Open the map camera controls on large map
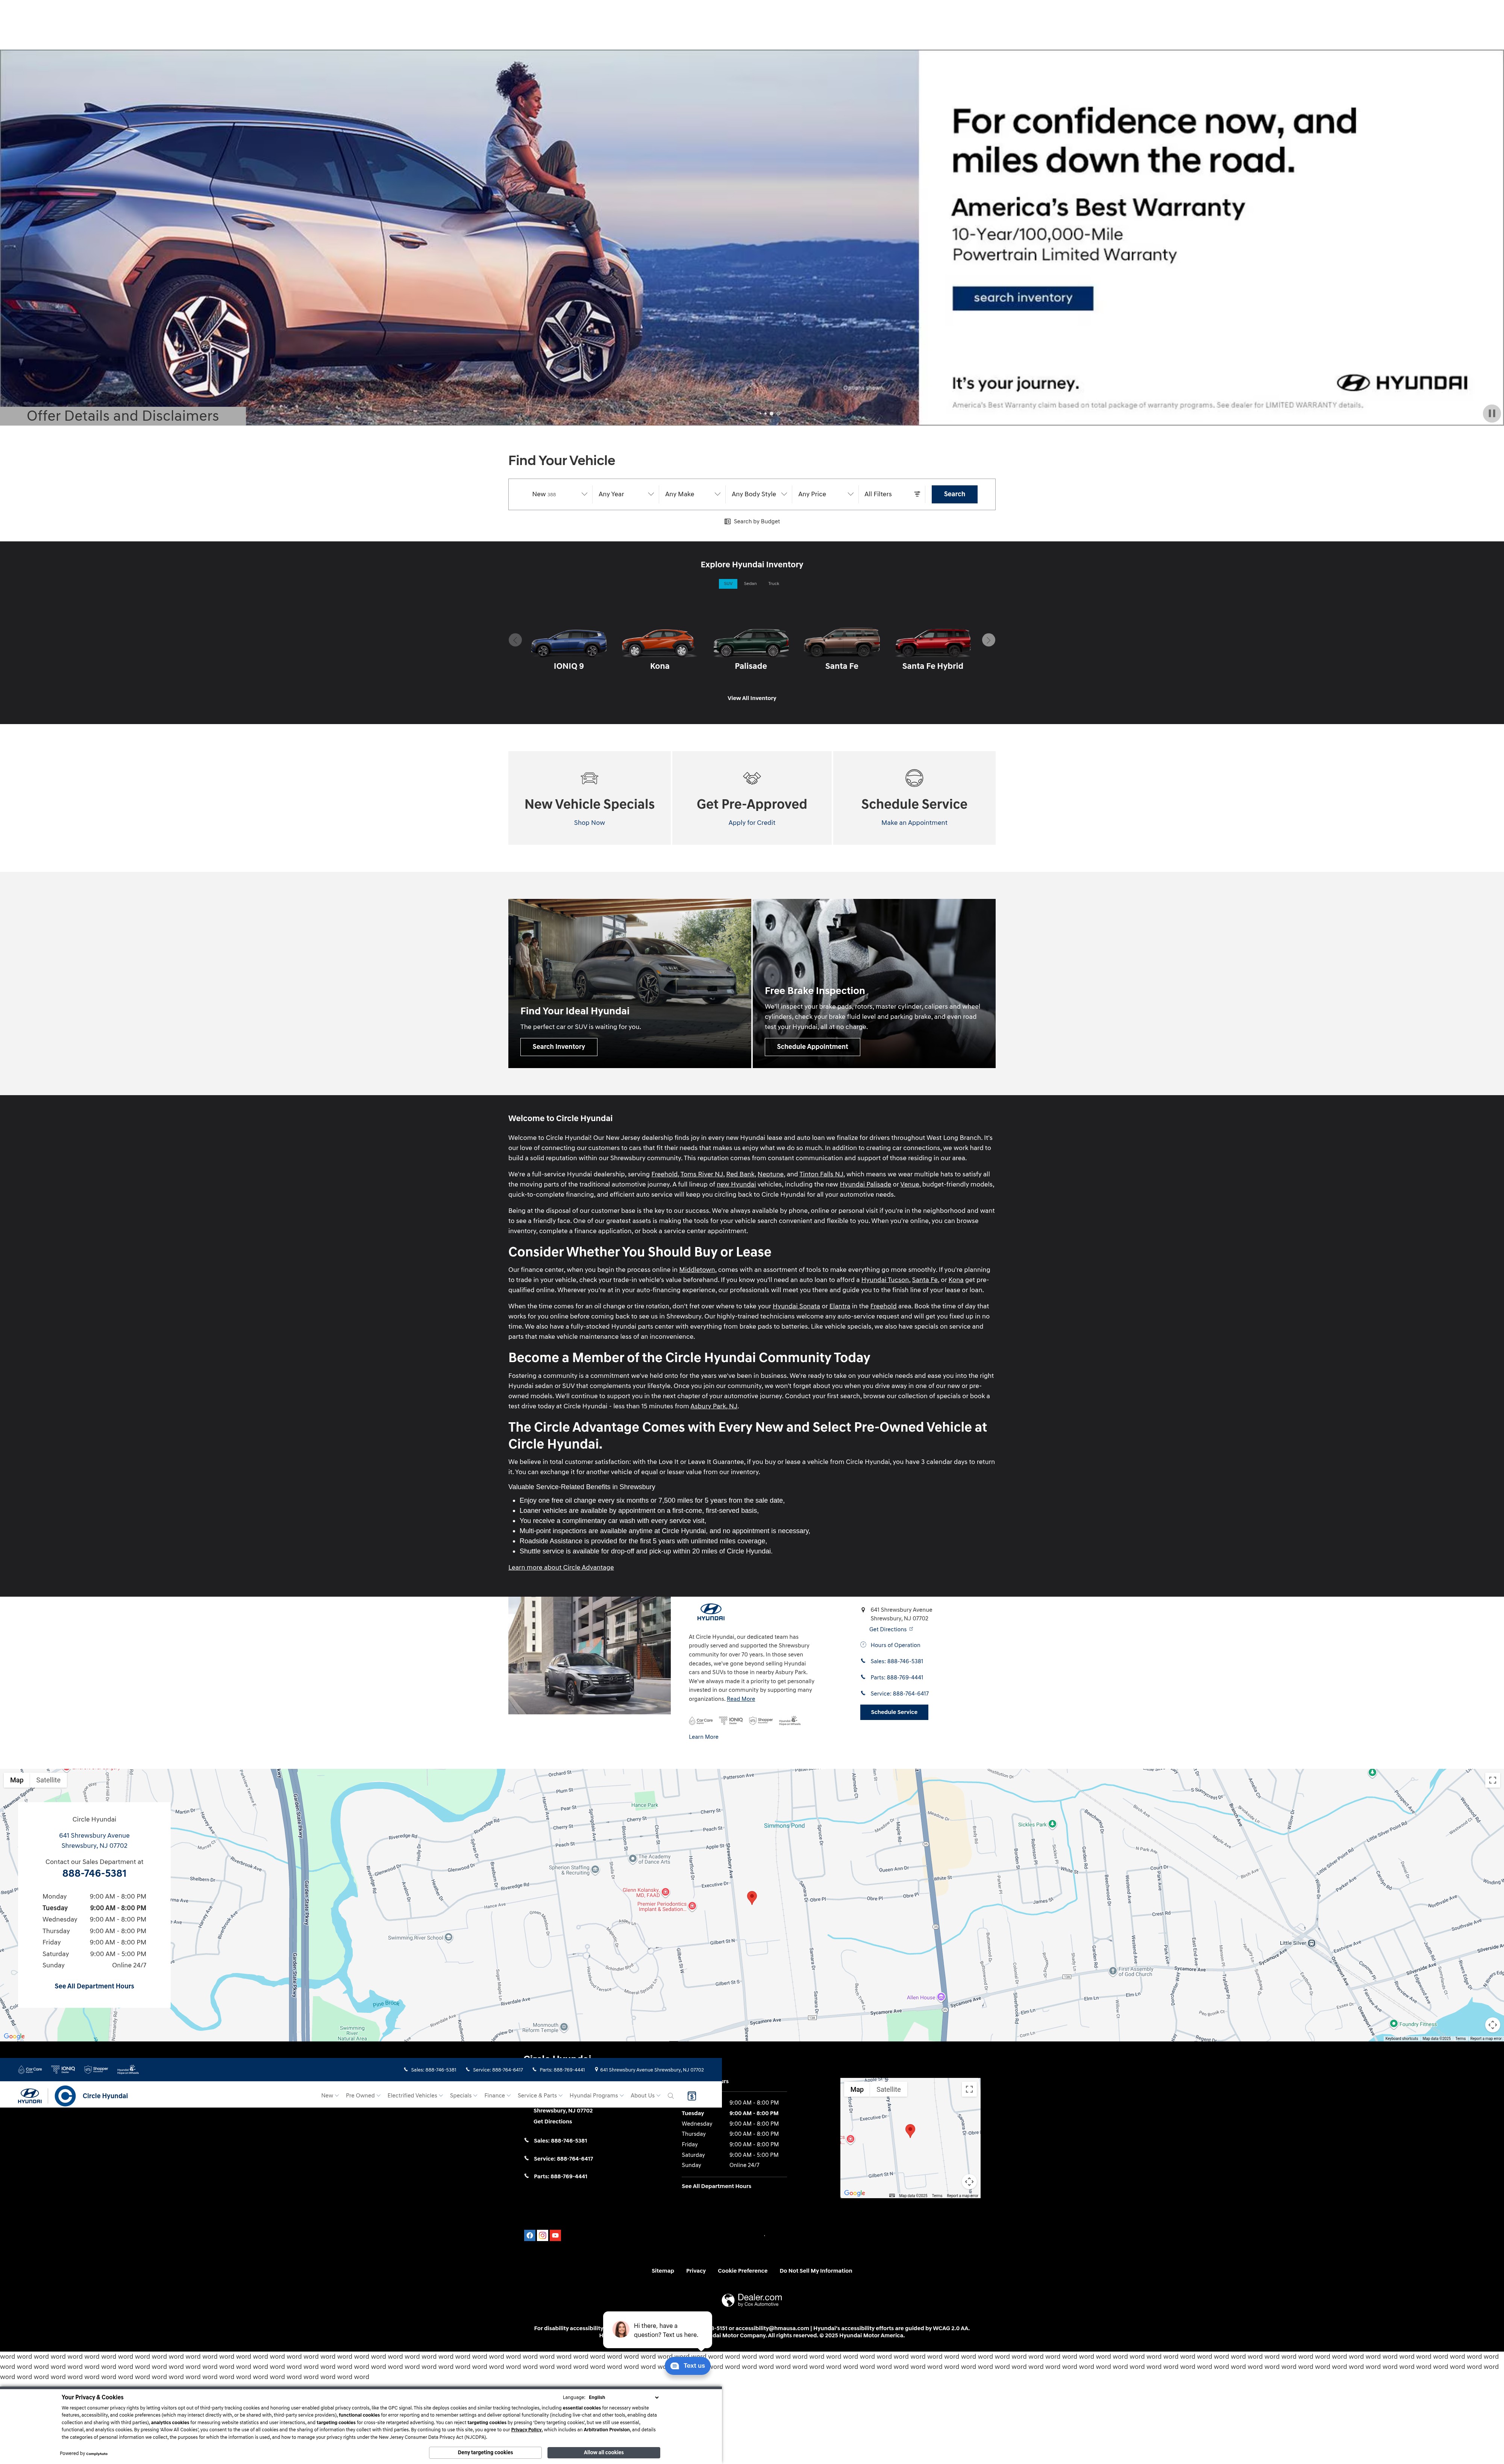 coord(1492,2025)
